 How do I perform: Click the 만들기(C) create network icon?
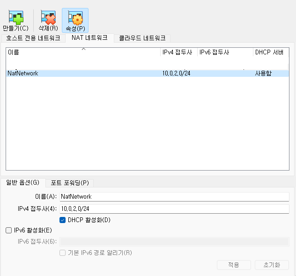[15, 21]
